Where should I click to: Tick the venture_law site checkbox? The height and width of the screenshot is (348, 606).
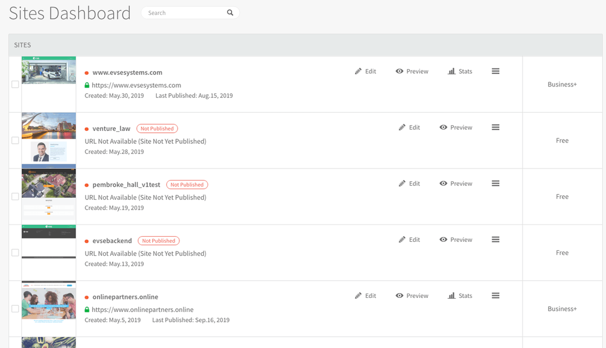[x=15, y=141]
